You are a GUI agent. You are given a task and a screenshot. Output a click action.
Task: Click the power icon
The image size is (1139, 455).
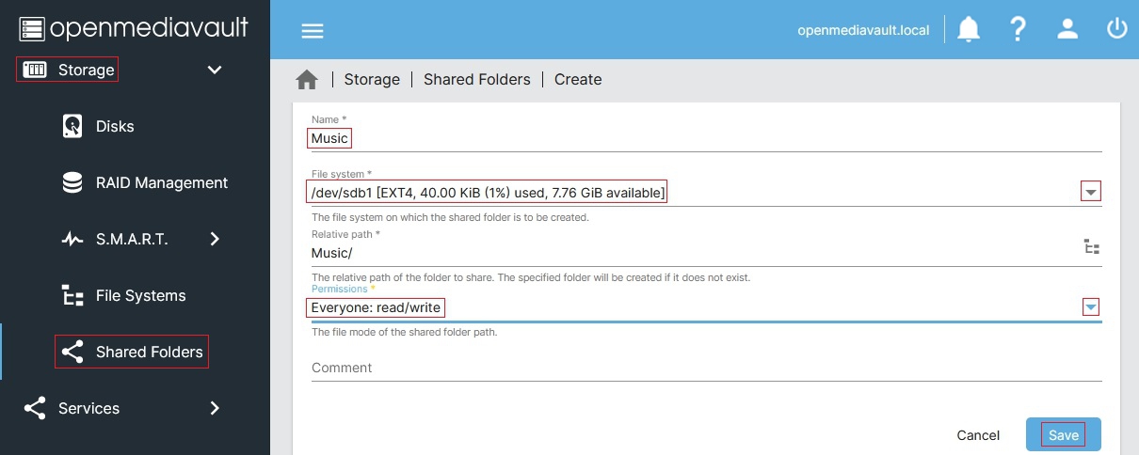point(1116,29)
